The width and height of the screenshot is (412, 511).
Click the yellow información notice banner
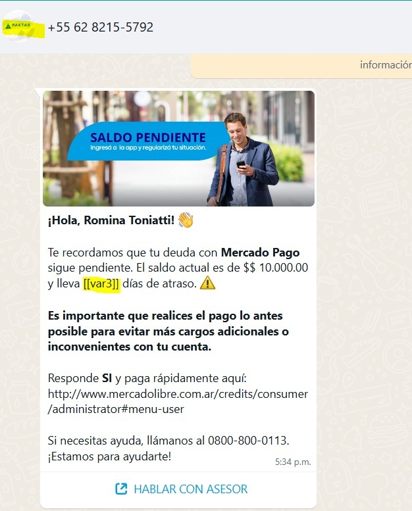[x=301, y=66]
